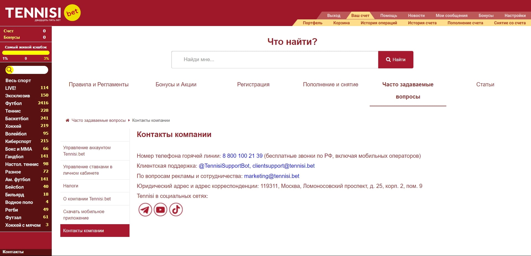Open Скачать мобильное приложение

coord(95,215)
